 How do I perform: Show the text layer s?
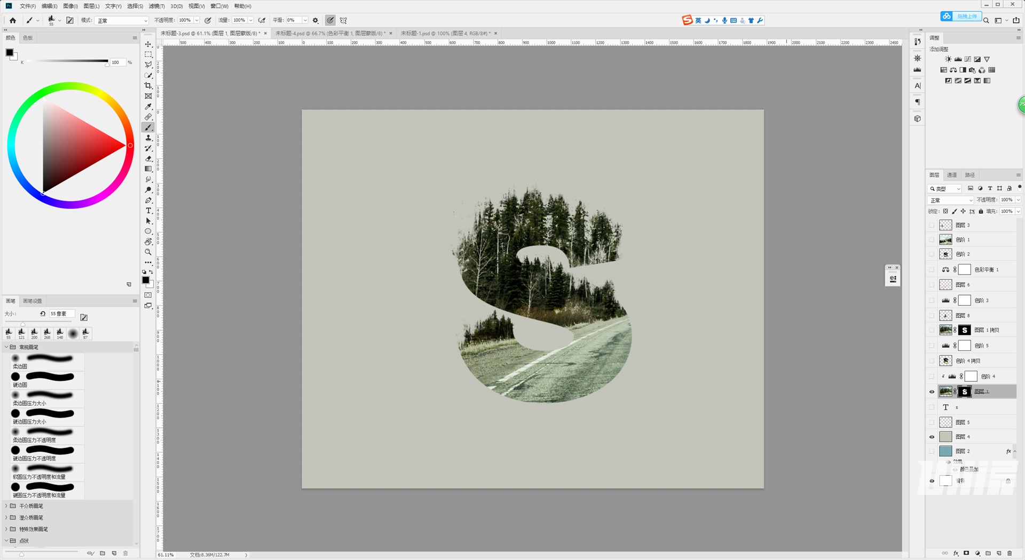point(932,407)
